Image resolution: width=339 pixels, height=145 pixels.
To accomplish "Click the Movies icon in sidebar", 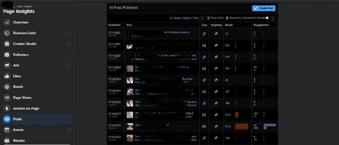I will pyautogui.click(x=7, y=140).
